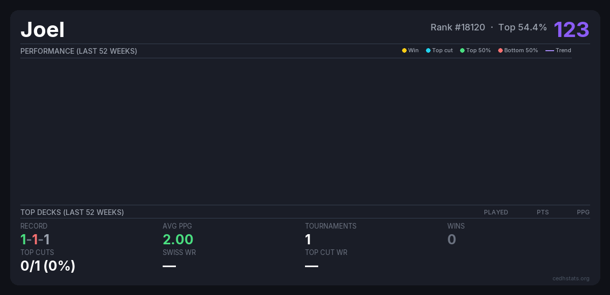Click the green Top 50% legend dot
Image resolution: width=610 pixels, height=295 pixels.
(462, 51)
